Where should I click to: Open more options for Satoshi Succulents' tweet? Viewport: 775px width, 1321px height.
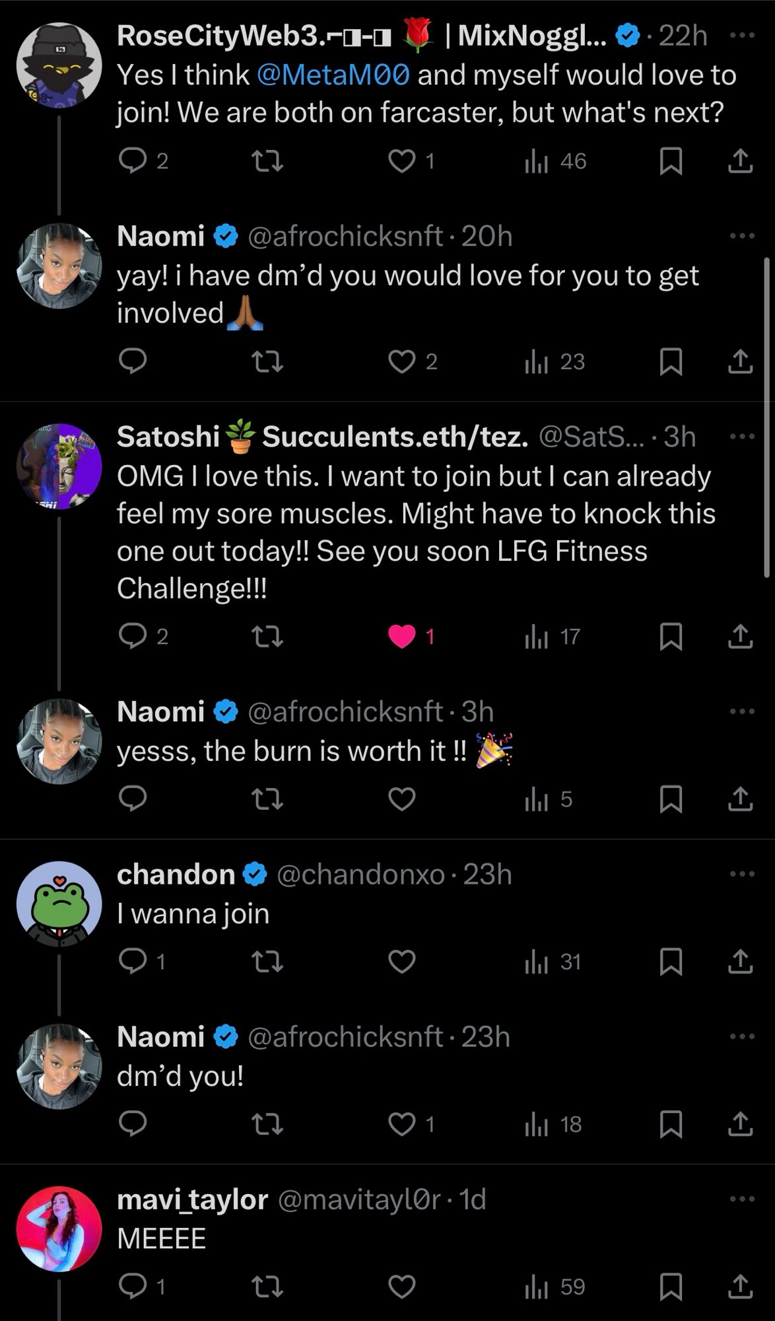pyautogui.click(x=742, y=437)
